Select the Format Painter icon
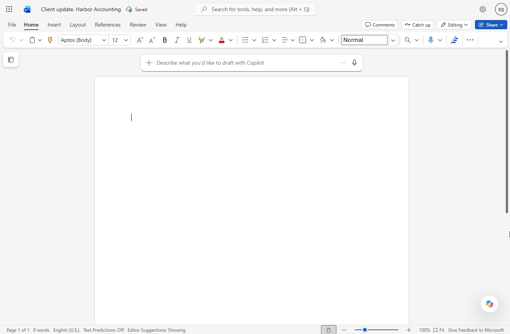 pyautogui.click(x=50, y=40)
